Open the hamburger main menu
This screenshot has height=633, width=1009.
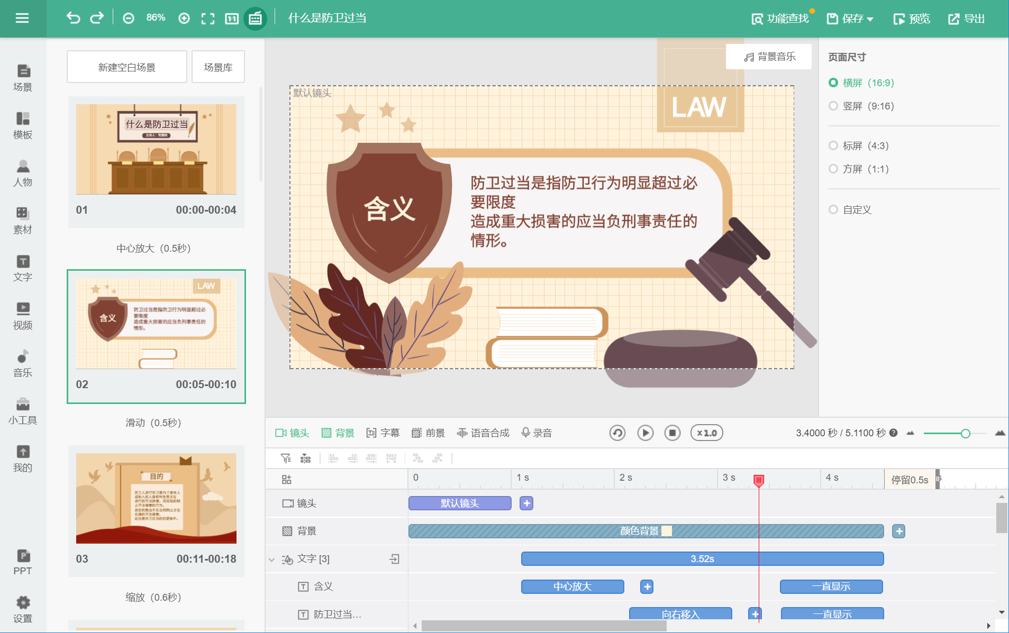coord(22,19)
